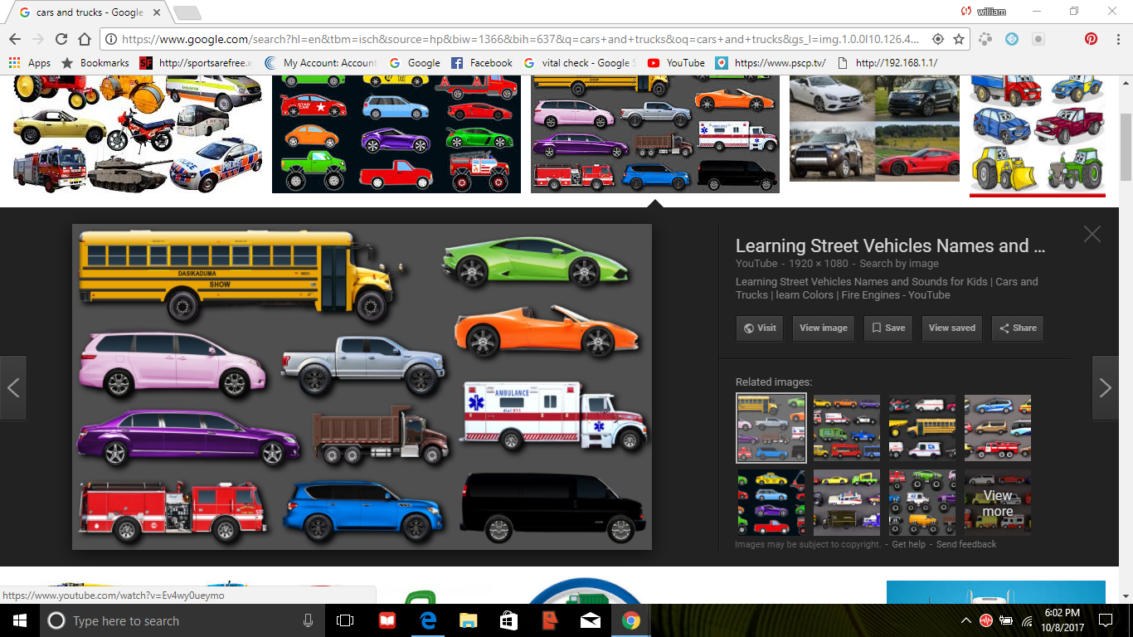Viewport: 1133px width, 637px height.
Task: Open the orange face app on the taskbar
Action: tap(549, 620)
